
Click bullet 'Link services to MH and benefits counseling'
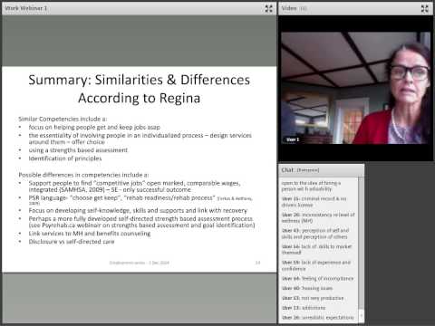click(x=90, y=234)
